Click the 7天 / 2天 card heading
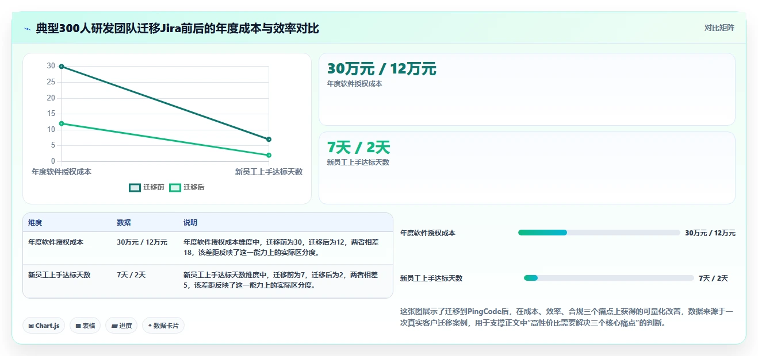 [358, 148]
